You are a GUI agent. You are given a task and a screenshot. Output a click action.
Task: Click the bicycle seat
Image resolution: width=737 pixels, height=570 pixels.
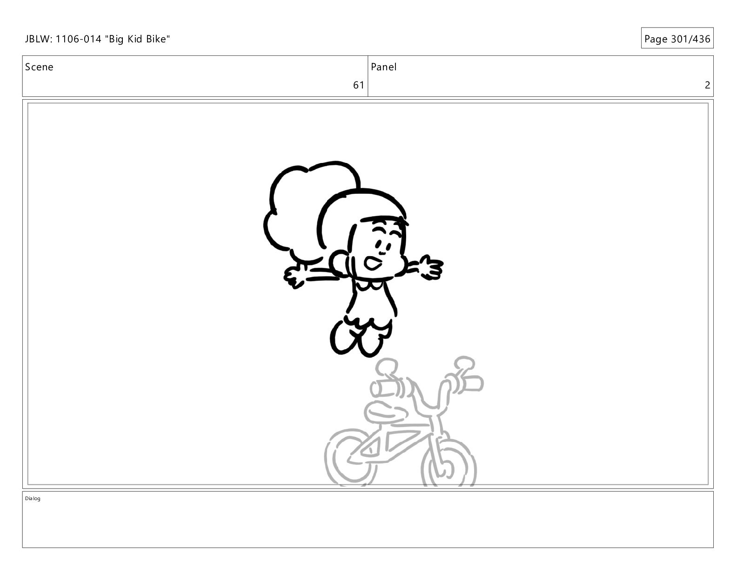[x=387, y=411]
